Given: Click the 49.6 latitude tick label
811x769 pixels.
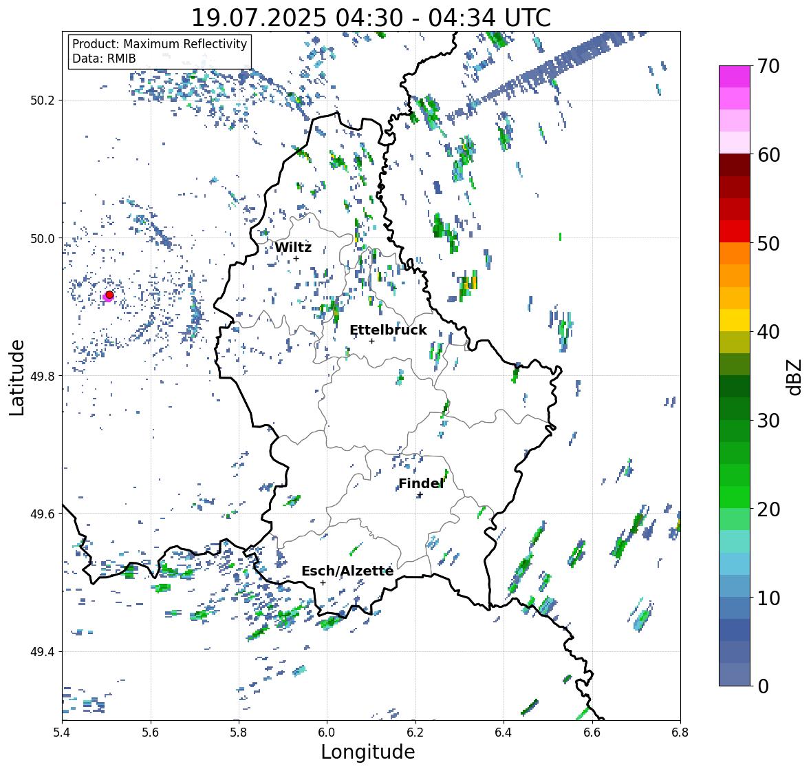Looking at the screenshot, I should [x=43, y=514].
